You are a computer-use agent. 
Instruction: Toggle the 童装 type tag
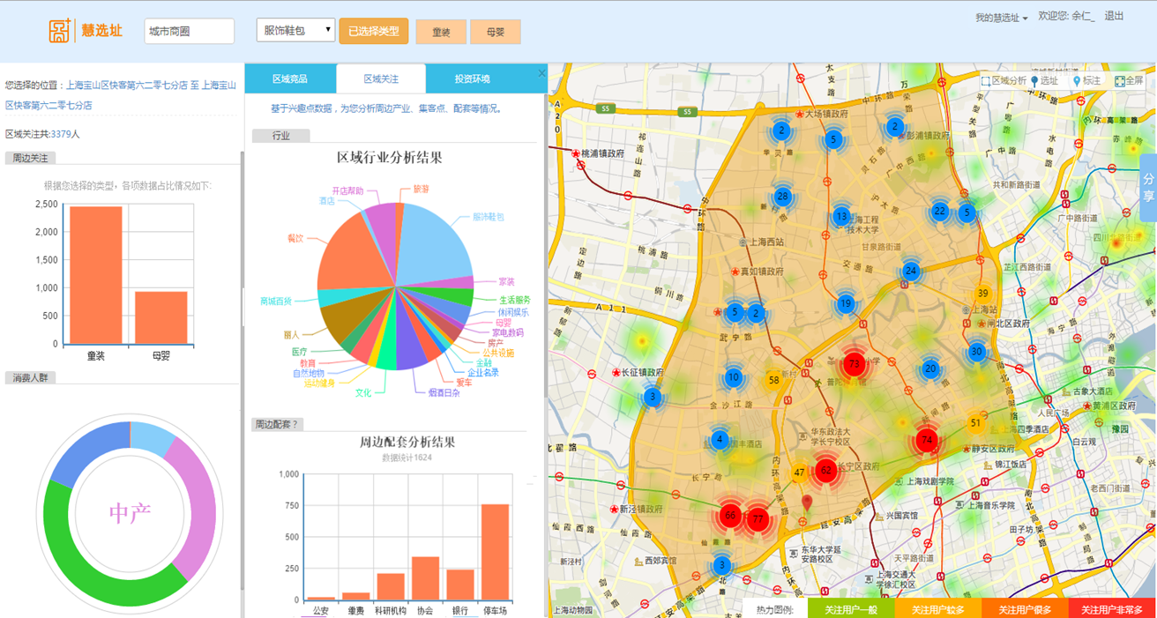[x=441, y=32]
